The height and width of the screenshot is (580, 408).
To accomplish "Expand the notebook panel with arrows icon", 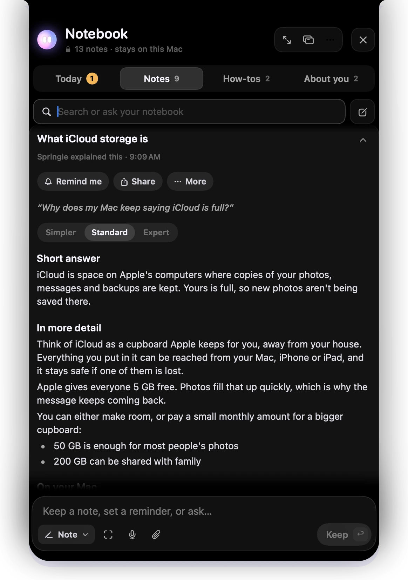I will [x=287, y=40].
